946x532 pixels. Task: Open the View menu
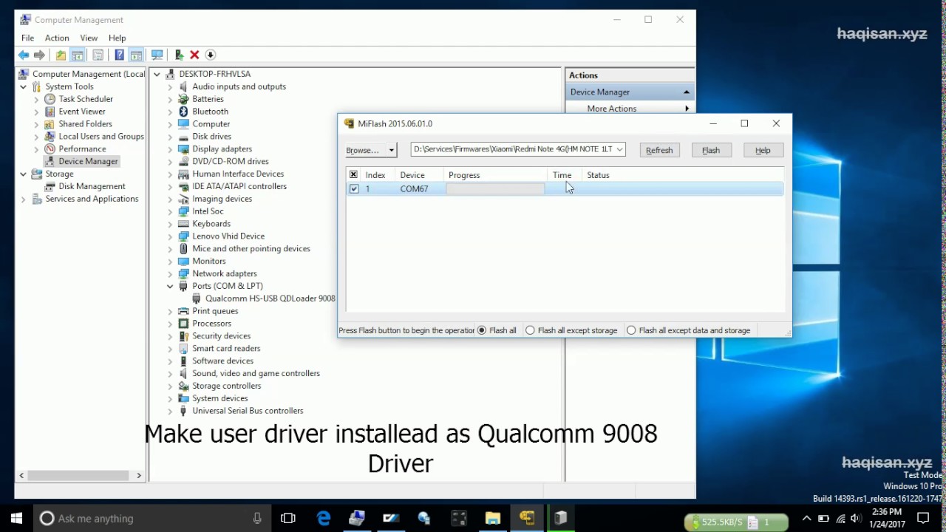coord(89,38)
